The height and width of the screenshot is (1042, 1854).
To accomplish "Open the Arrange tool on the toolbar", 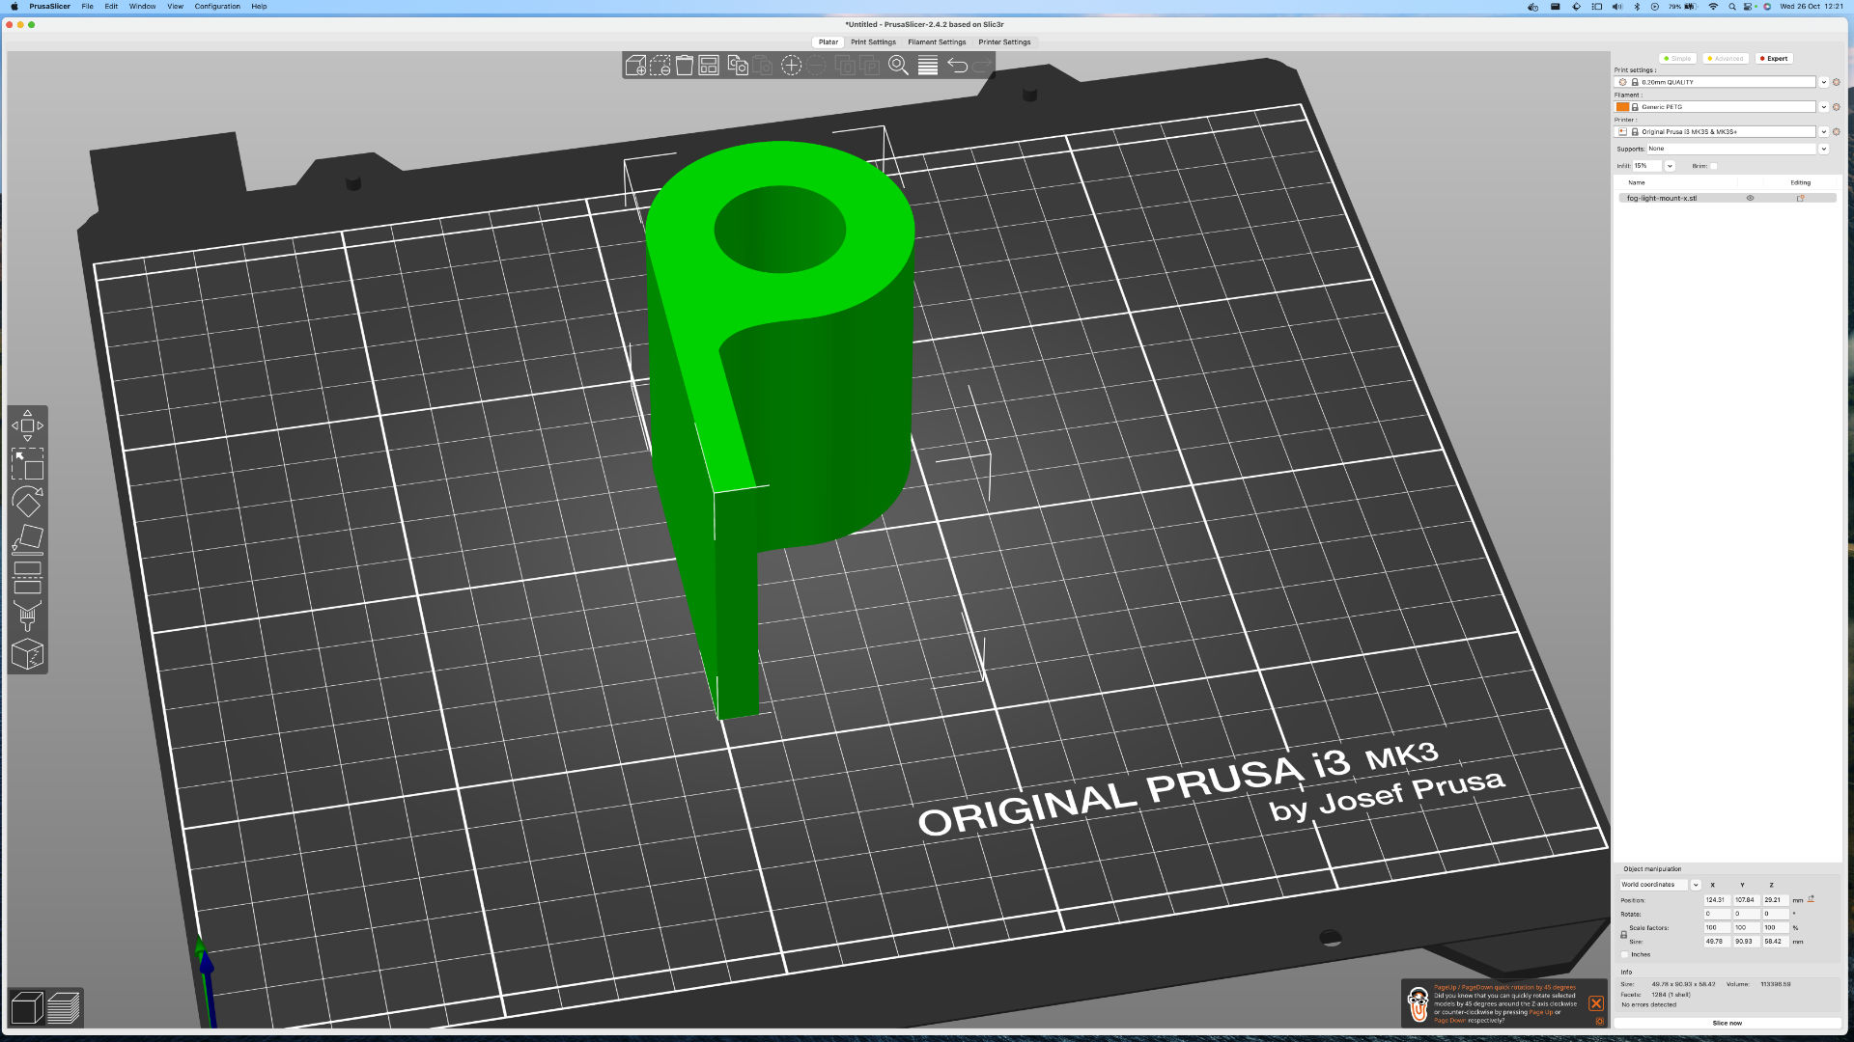I will click(x=709, y=66).
